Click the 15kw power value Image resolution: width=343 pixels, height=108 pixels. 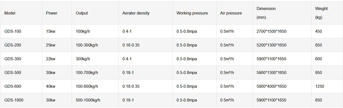(50, 31)
